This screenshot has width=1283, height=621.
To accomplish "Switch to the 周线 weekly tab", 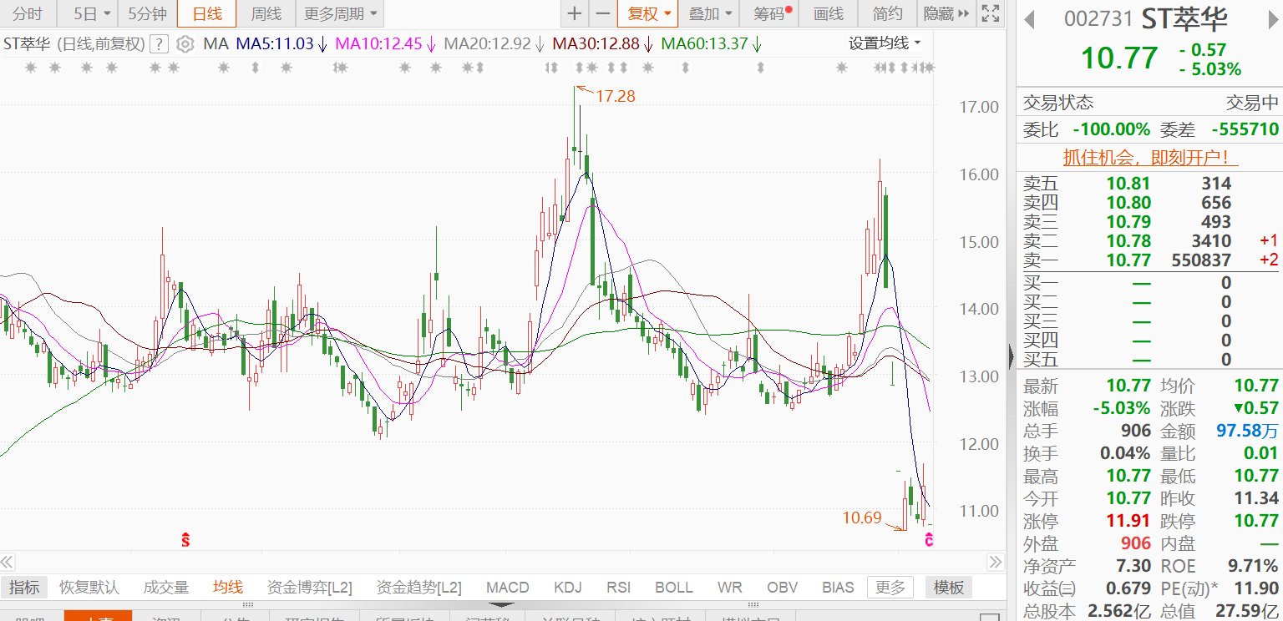I will coord(265,14).
